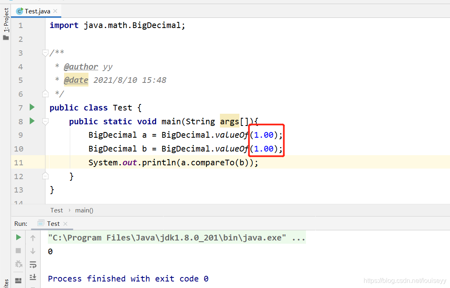
Task: Click the console output line 0
Action: point(50,251)
